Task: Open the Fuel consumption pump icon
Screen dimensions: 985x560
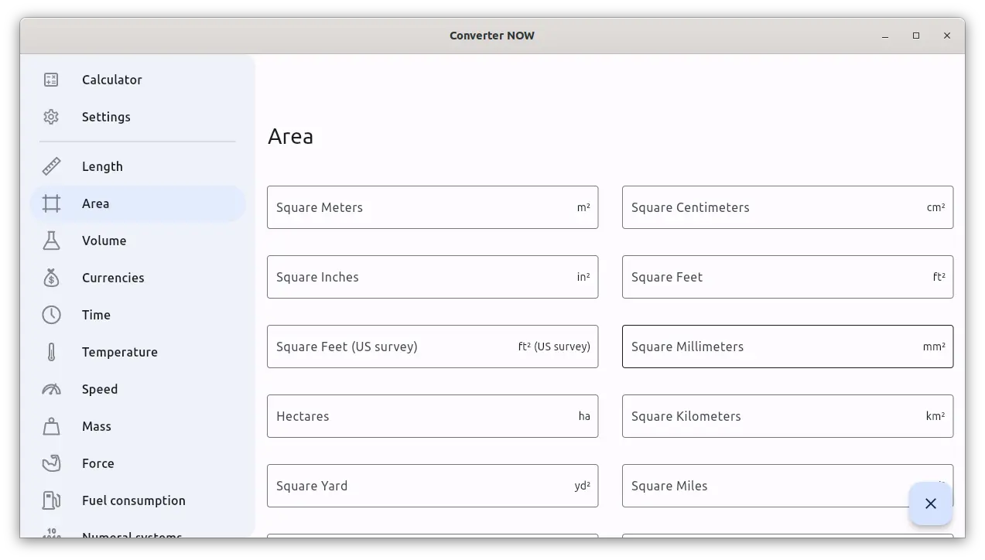Action: (51, 500)
